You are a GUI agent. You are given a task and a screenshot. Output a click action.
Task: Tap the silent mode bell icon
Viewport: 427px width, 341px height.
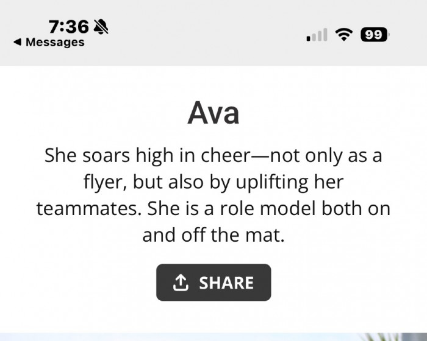[101, 27]
